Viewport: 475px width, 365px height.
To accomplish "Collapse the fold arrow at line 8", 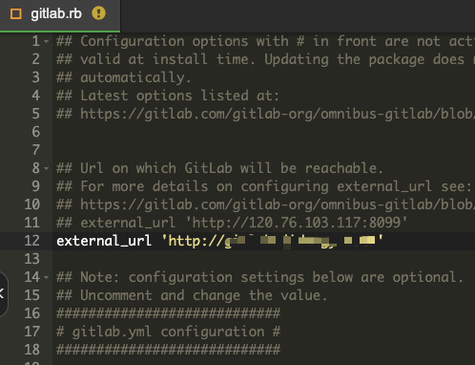I will (47, 168).
